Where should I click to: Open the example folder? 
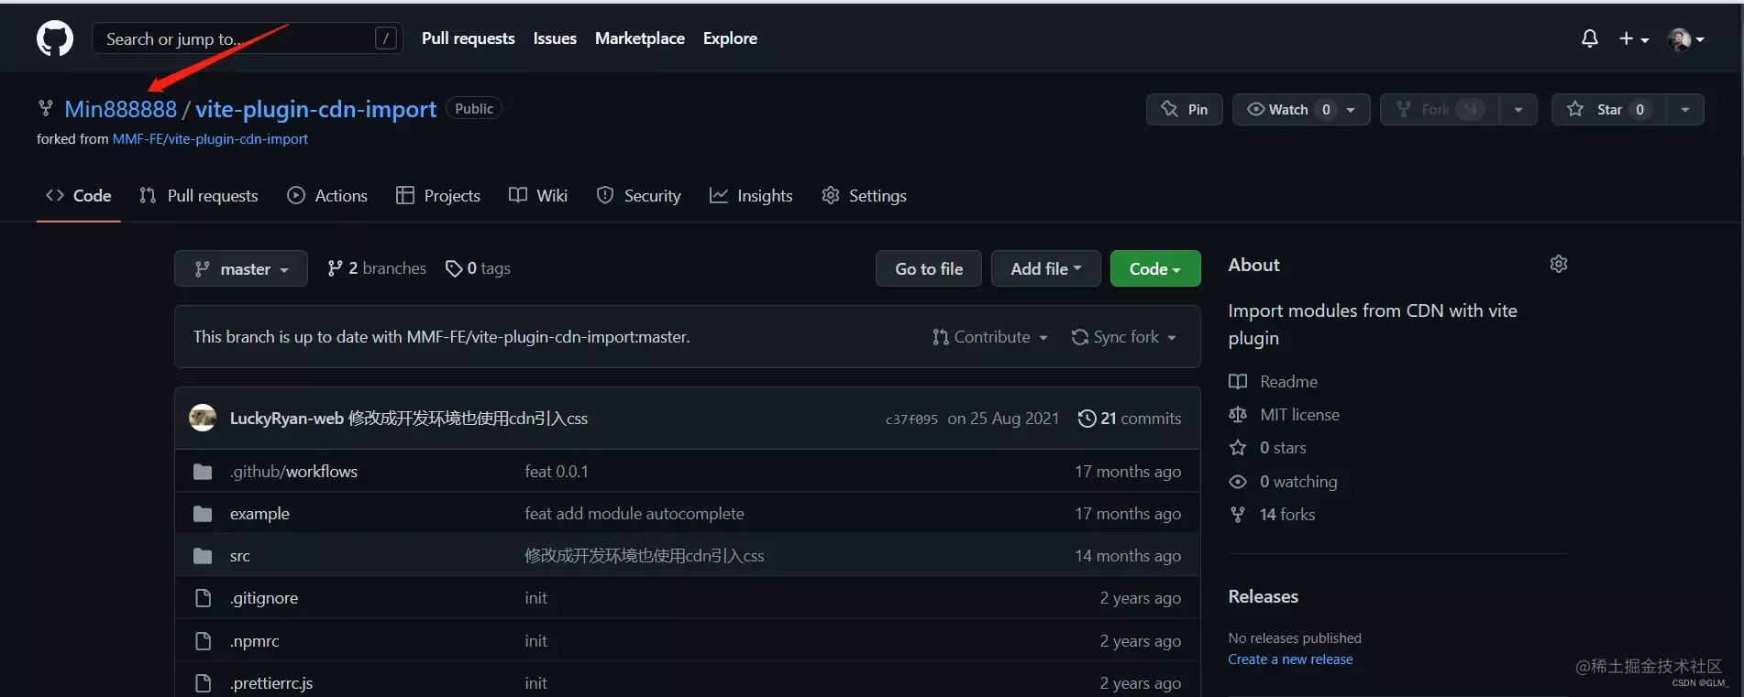(259, 514)
